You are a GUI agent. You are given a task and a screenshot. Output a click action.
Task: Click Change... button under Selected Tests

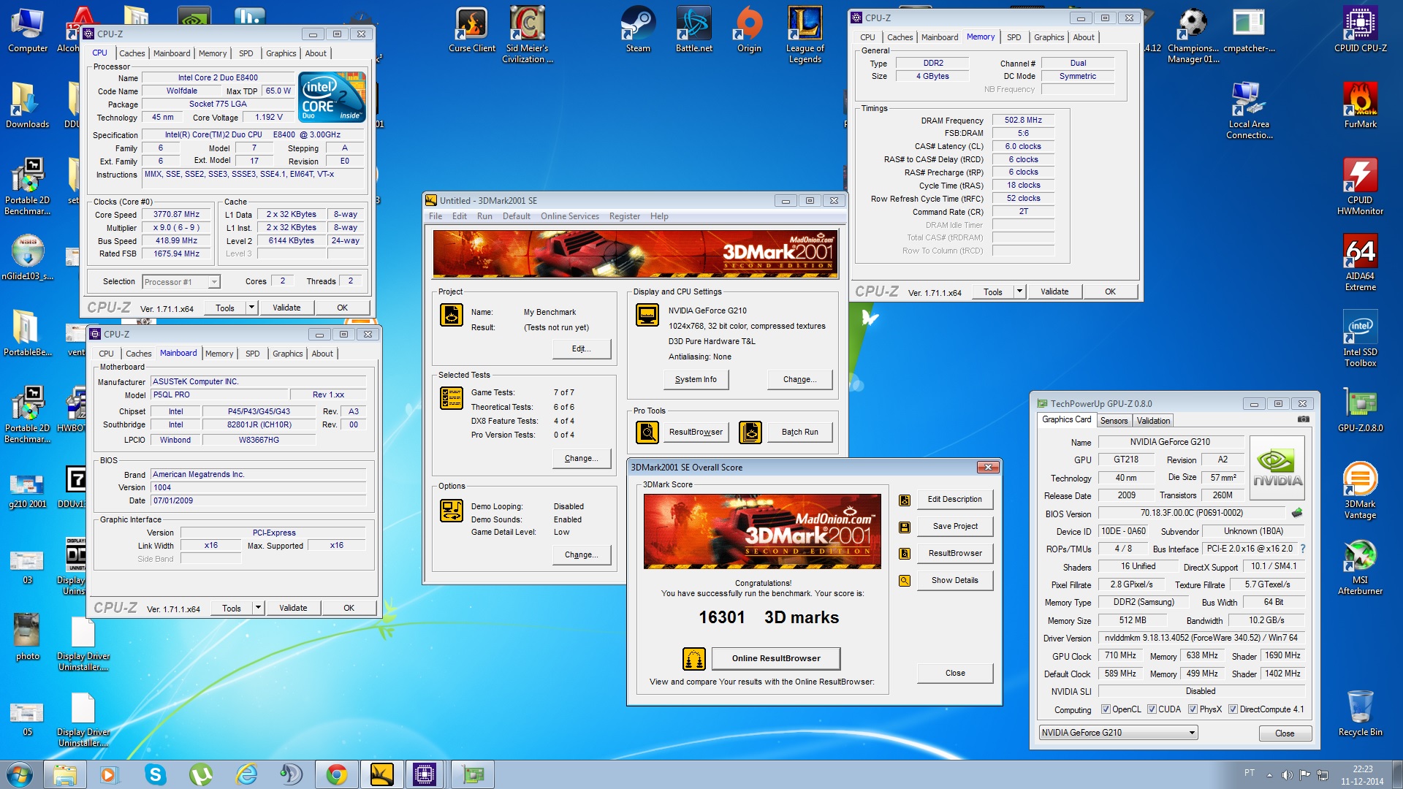point(582,458)
